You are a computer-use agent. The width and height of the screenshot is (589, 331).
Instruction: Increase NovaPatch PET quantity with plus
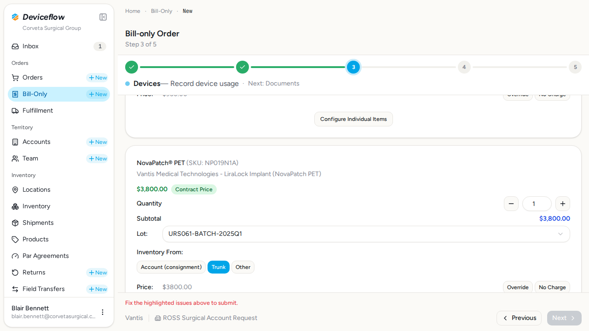point(563,204)
